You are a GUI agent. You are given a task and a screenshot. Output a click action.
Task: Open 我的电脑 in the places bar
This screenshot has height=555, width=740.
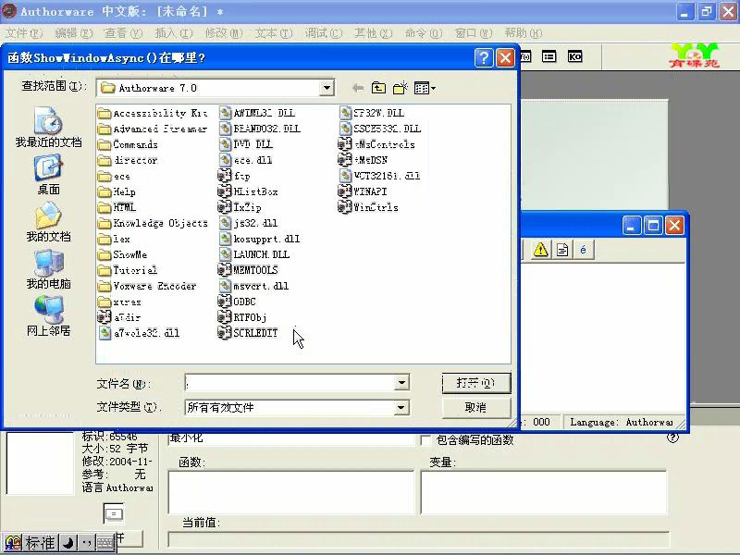click(49, 269)
